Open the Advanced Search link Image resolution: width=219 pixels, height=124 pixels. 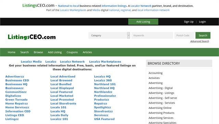coord(199,41)
